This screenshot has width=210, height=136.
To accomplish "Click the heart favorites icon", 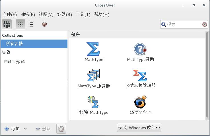I will click(x=44, y=25).
